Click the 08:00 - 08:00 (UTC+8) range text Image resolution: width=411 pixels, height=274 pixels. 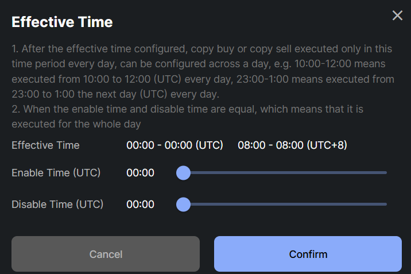[x=292, y=145]
